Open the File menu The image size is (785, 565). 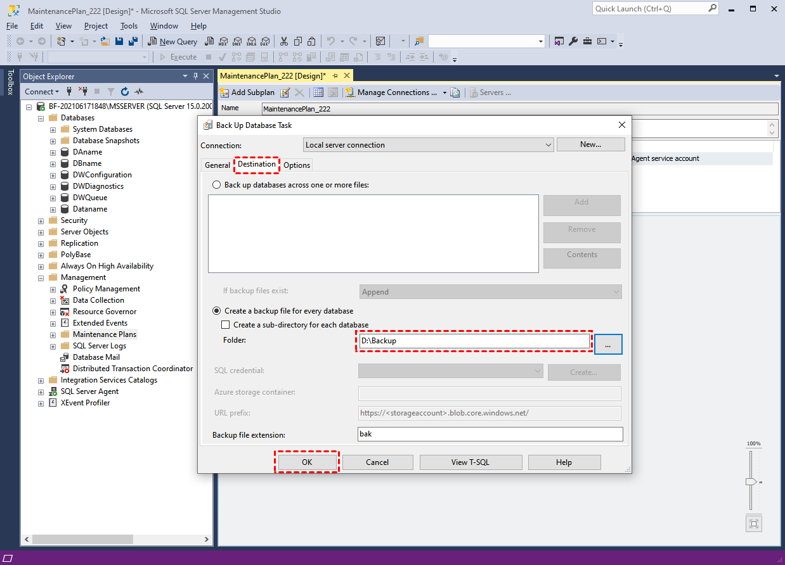(x=12, y=26)
